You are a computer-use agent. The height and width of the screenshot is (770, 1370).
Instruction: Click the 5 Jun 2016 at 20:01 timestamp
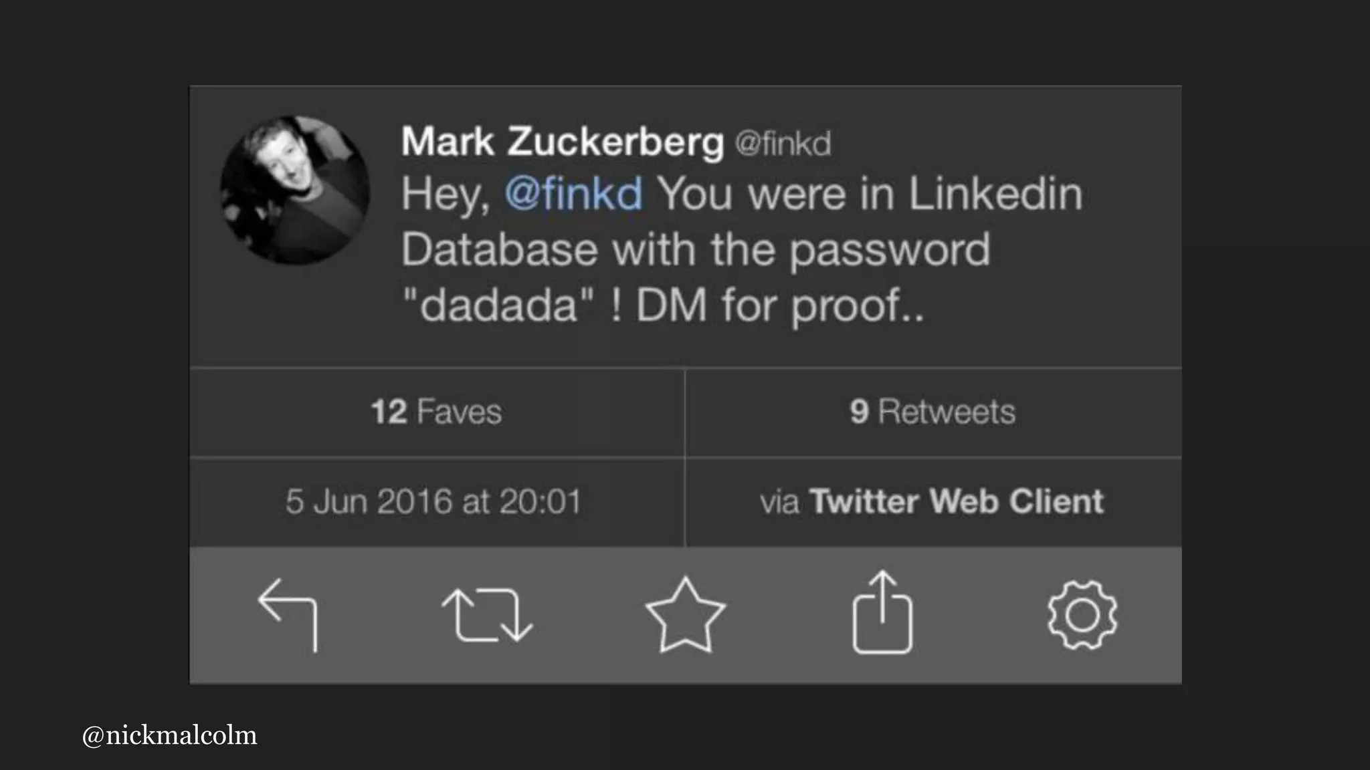click(x=433, y=501)
